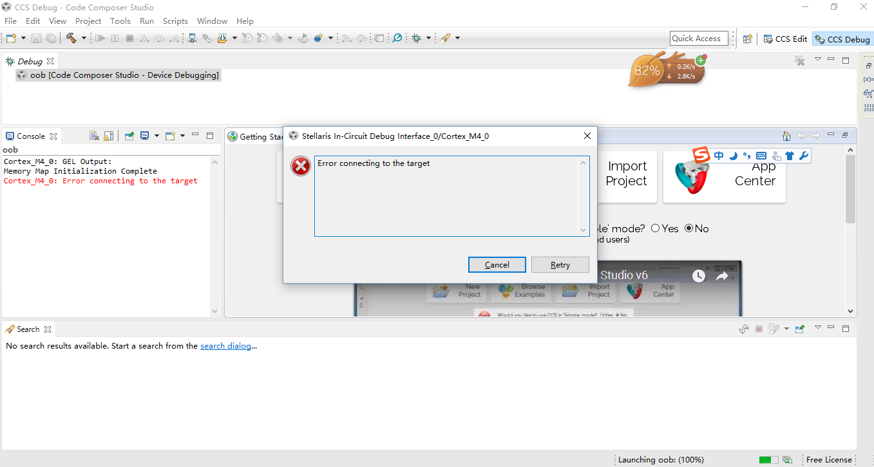This screenshot has width=874, height=467.
Task: Click the Expressions glasses icon in right trim
Action: point(868,93)
